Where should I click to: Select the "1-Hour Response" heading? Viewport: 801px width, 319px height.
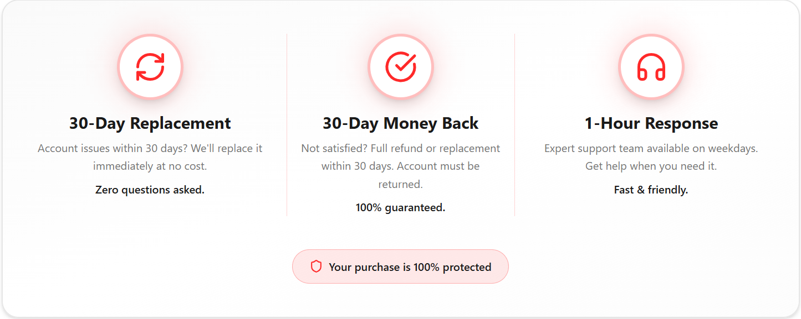(651, 123)
